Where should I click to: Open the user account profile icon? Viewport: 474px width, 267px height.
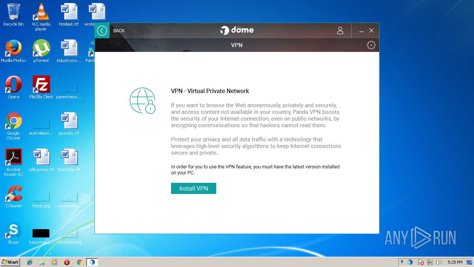[x=340, y=30]
